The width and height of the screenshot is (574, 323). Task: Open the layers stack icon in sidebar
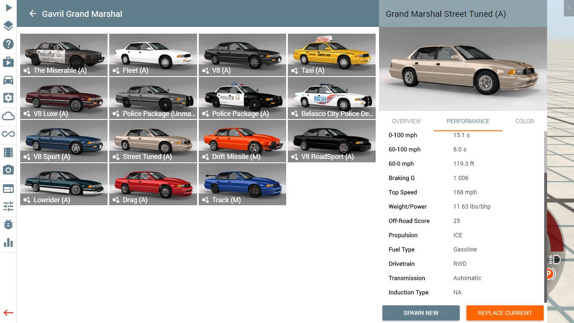8,26
